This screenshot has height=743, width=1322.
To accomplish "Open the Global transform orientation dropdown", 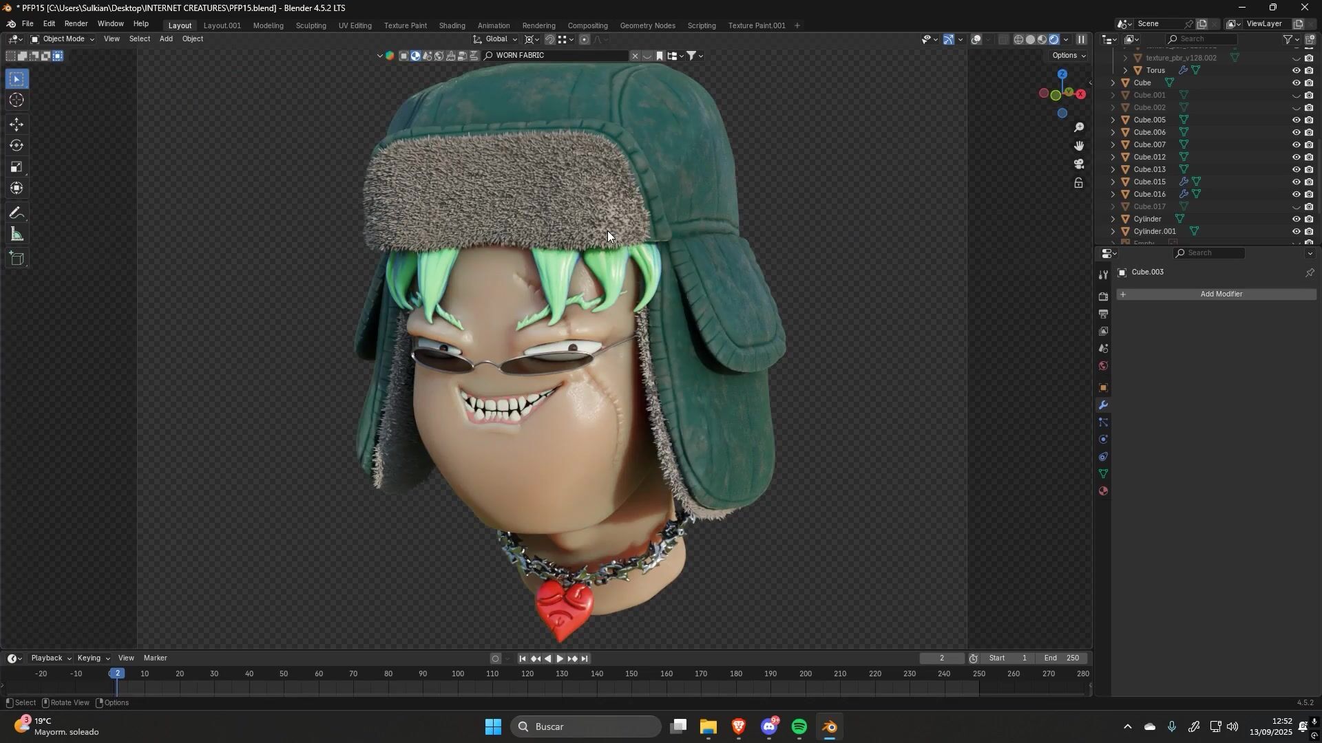I will pyautogui.click(x=496, y=39).
